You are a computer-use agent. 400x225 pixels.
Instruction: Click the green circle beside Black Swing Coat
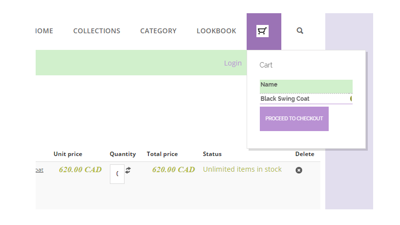(x=351, y=99)
